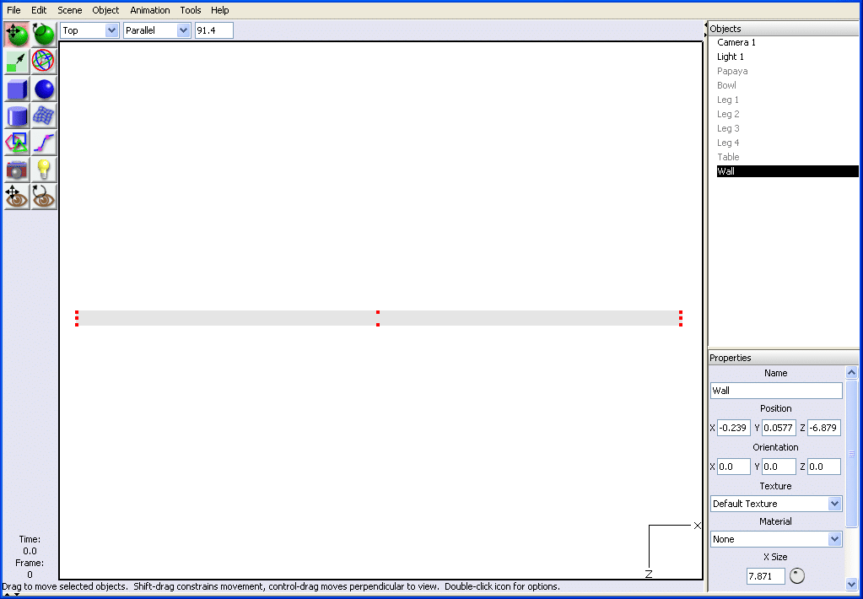863x599 pixels.
Task: Activate the Create Light bulb tool
Action: (x=44, y=170)
